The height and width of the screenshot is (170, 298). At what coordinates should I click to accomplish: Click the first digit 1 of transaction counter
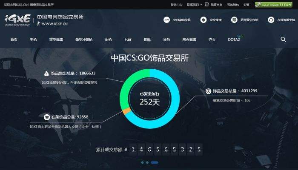pyautogui.click(x=133, y=150)
